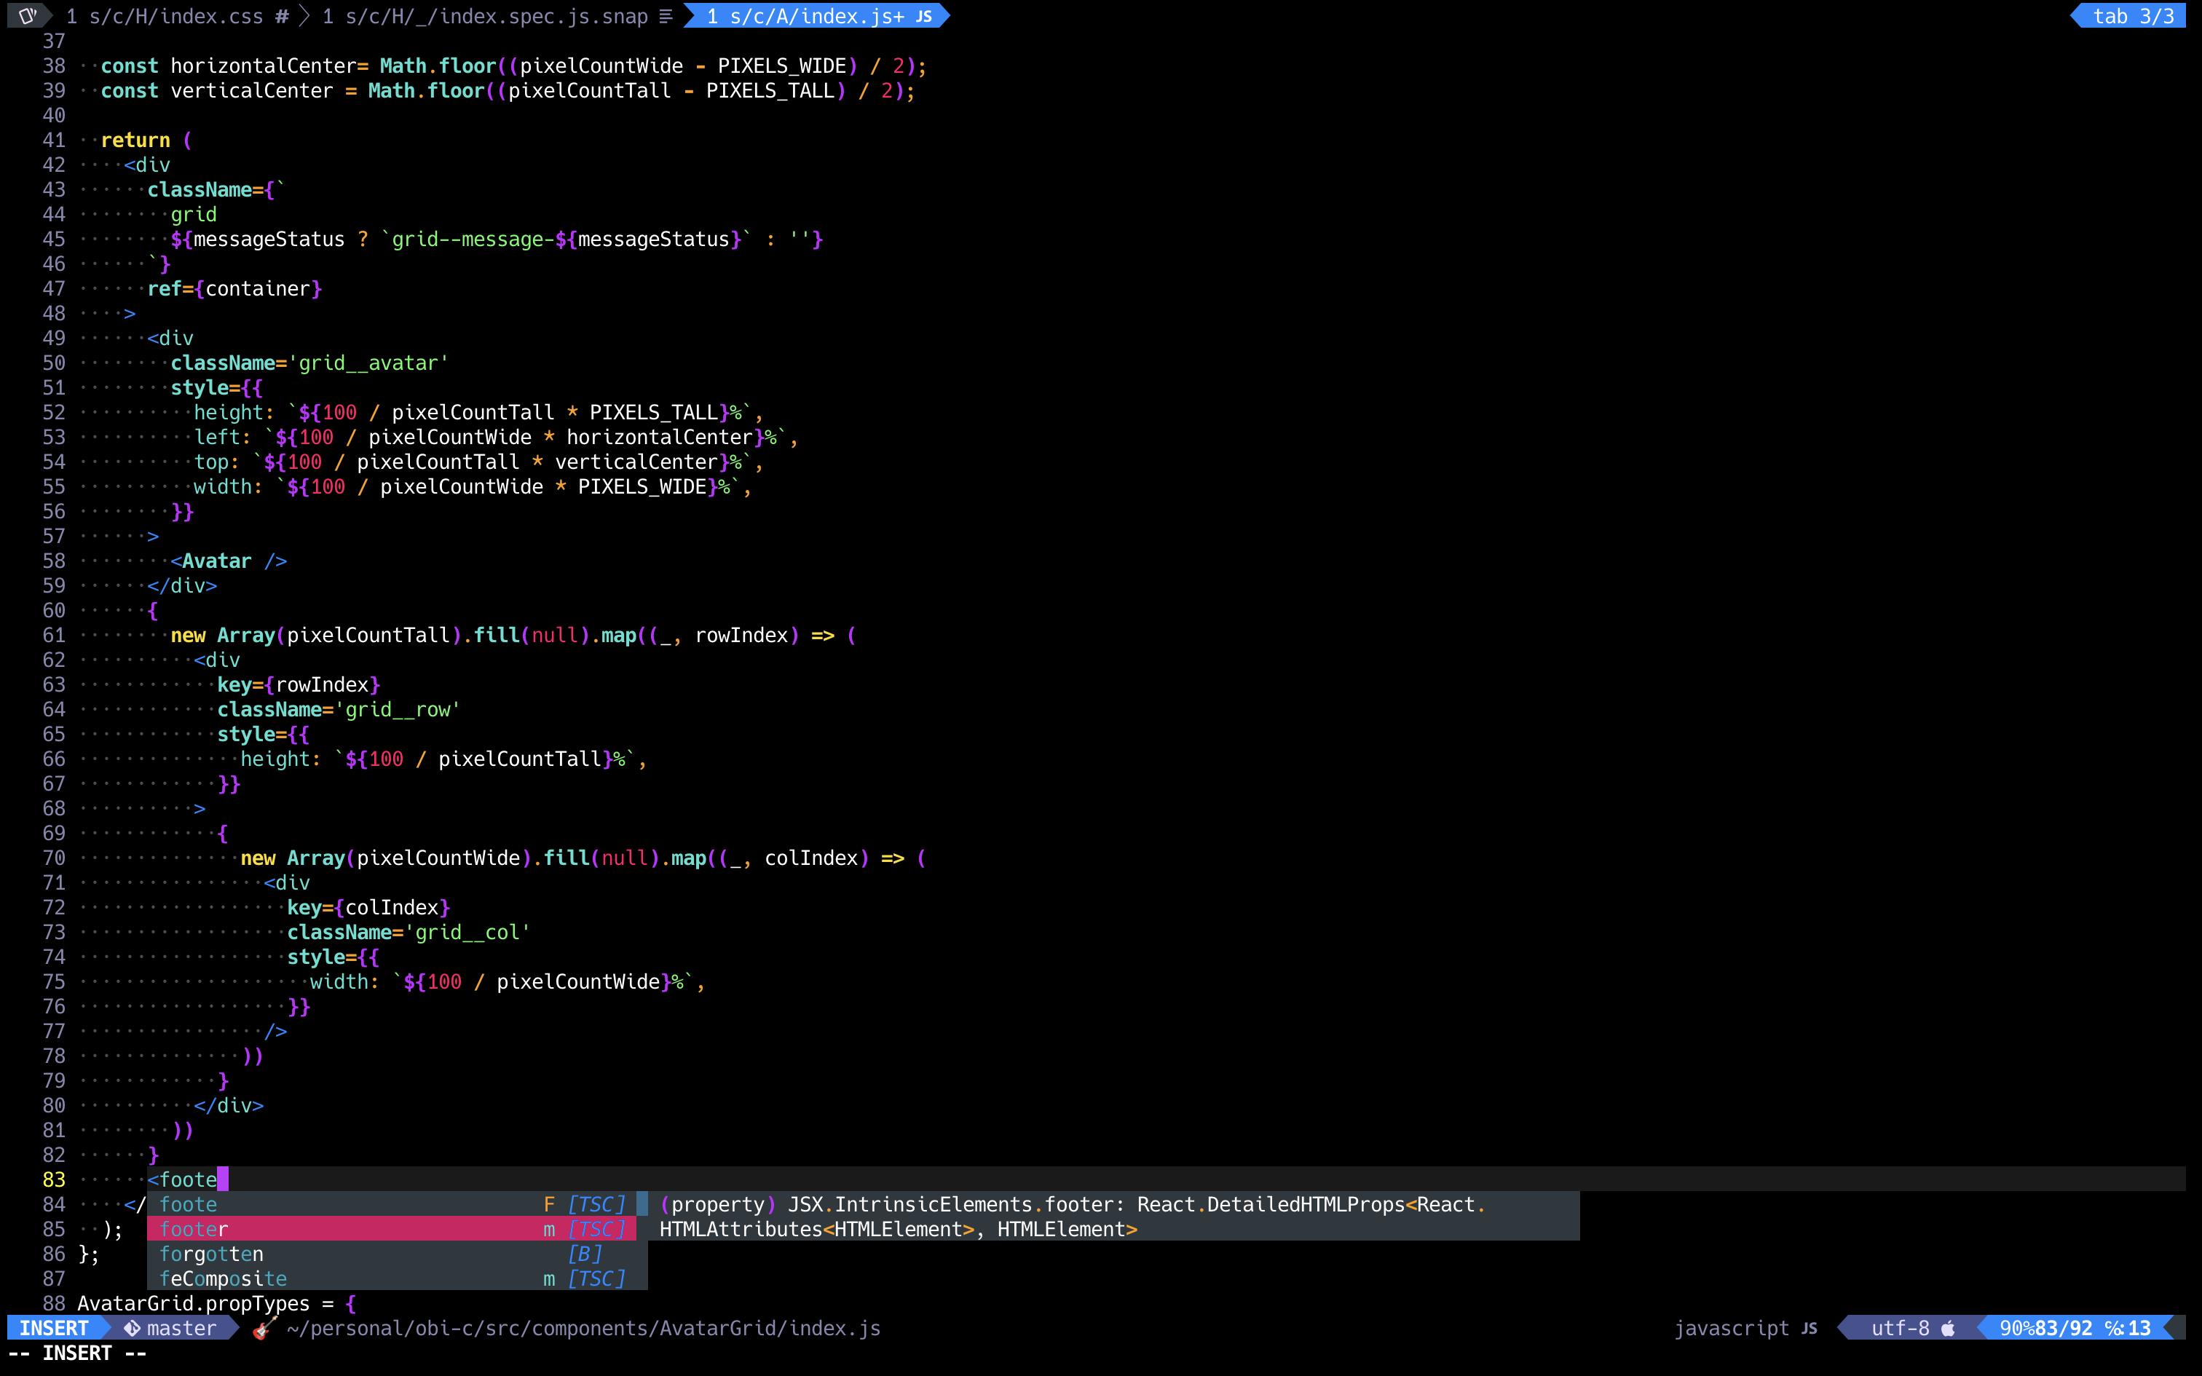Click 'rowIndex' parameter on line 61
This screenshot has height=1376, width=2202.
click(741, 635)
